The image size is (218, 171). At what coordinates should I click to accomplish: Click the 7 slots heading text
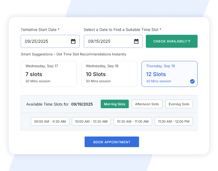click(x=34, y=74)
